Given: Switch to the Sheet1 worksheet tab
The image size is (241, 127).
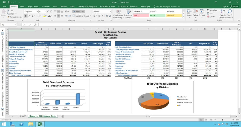Looking at the screenshot, I should point(23,116).
